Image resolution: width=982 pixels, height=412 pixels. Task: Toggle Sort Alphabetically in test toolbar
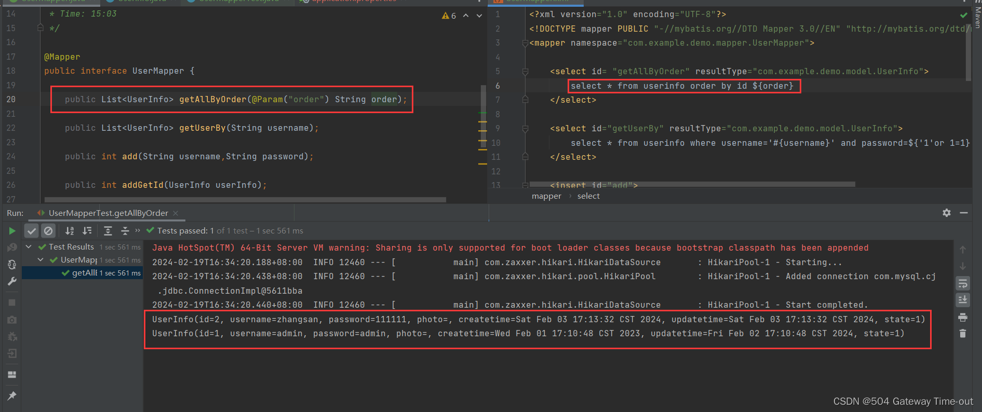pos(70,231)
